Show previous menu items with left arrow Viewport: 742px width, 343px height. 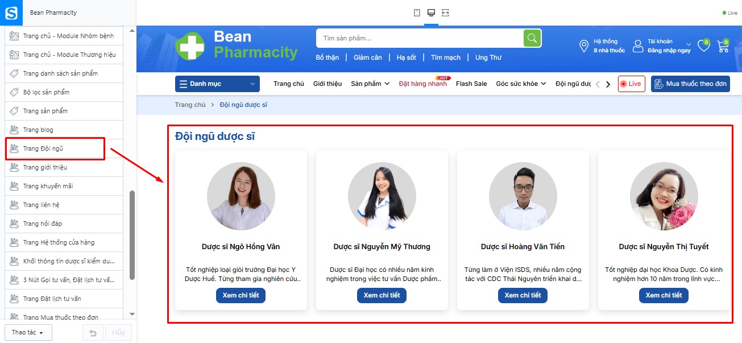[x=597, y=84]
